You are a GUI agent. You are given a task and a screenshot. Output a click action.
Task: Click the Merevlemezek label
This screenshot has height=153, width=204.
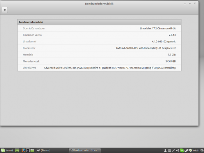[x=31, y=61]
